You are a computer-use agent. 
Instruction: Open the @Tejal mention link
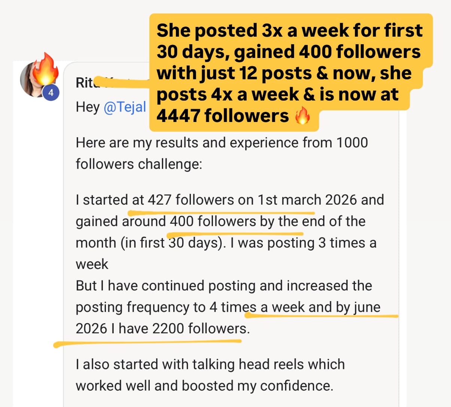[125, 107]
